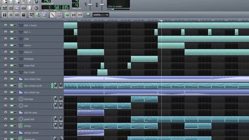The width and height of the screenshot is (249, 140).
Task: Add a sample track
Action: pyautogui.click(x=38, y=15)
